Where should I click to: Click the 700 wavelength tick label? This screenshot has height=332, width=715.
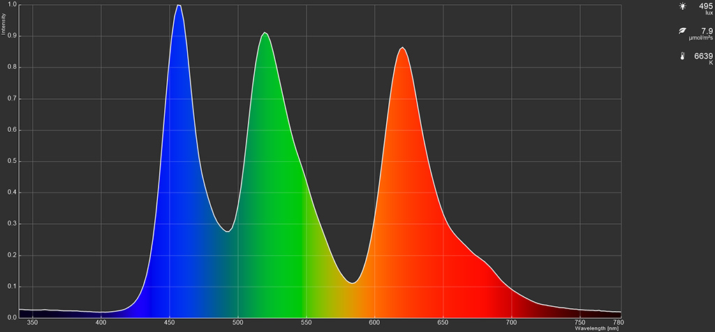tap(511, 322)
